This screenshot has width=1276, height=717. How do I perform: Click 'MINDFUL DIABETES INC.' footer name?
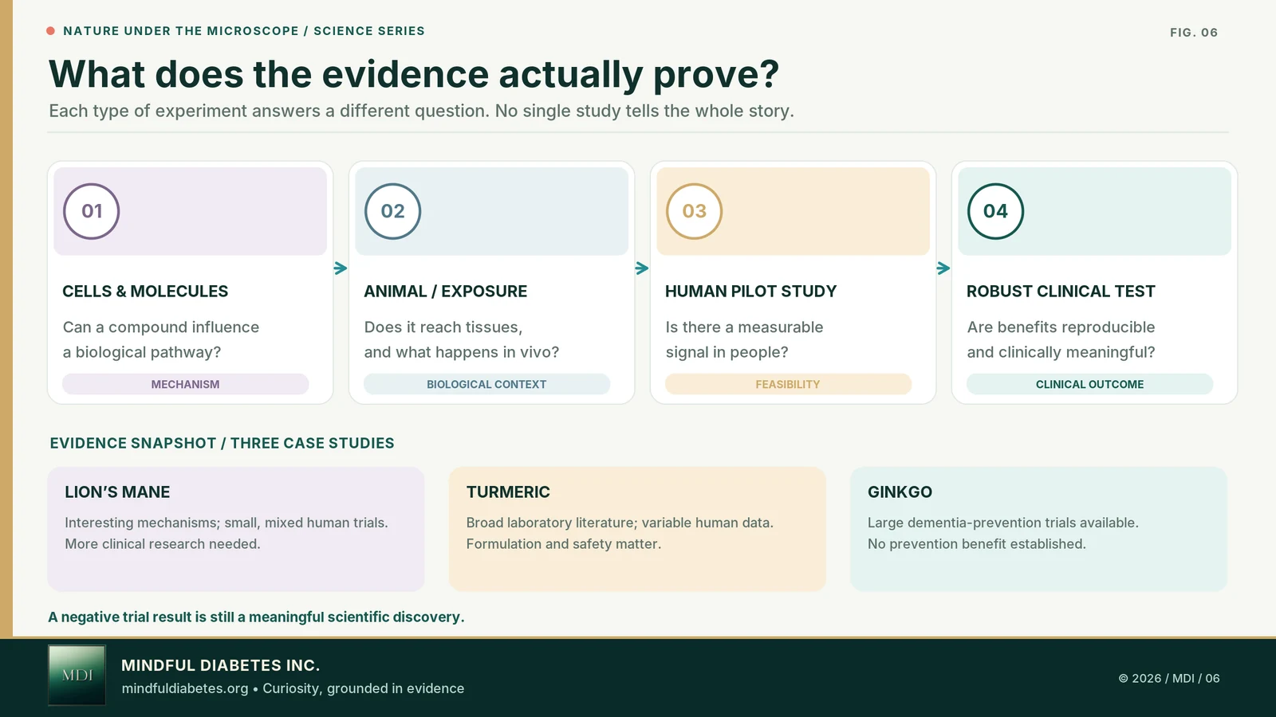click(220, 665)
